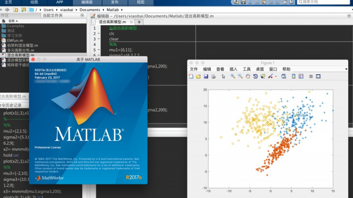Switch to the 主页 ribbon tab
This screenshot has height=198, width=353.
[x=8, y=2]
